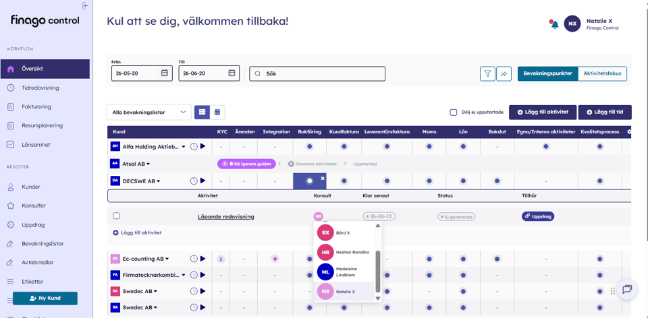Expand Atsol AB customer dropdown
This screenshot has height=318, width=648.
148,164
